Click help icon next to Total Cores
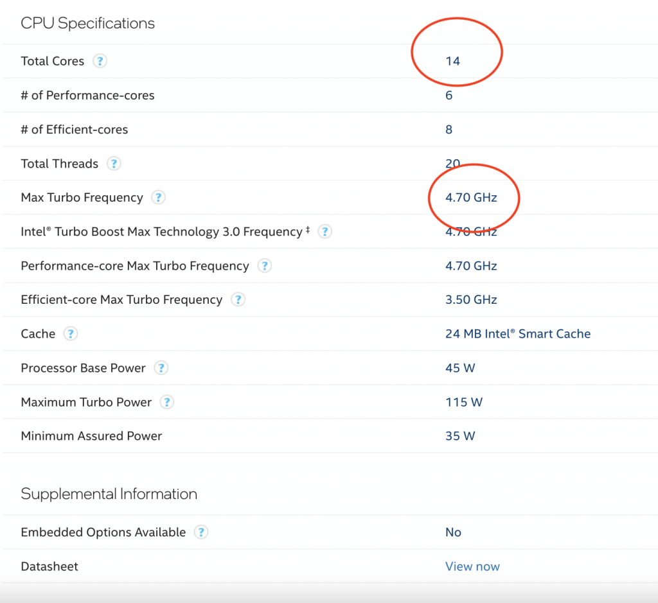The width and height of the screenshot is (658, 603). pyautogui.click(x=100, y=61)
